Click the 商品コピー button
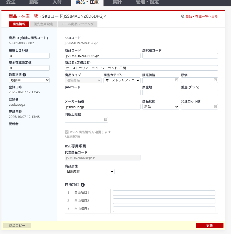This screenshot has width=231, height=234. (x=17, y=226)
